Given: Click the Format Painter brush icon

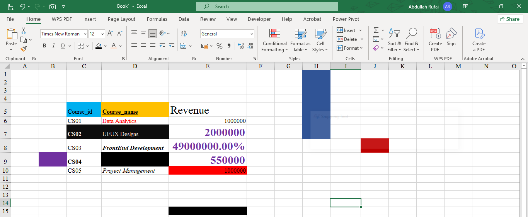Looking at the screenshot, I should point(24,49).
